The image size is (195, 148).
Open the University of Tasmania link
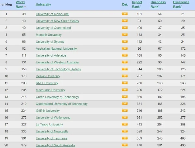(x=52, y=138)
